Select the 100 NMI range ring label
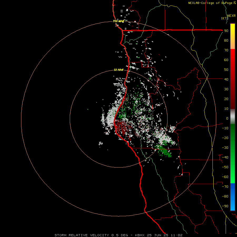The image size is (237, 237). [118, 21]
